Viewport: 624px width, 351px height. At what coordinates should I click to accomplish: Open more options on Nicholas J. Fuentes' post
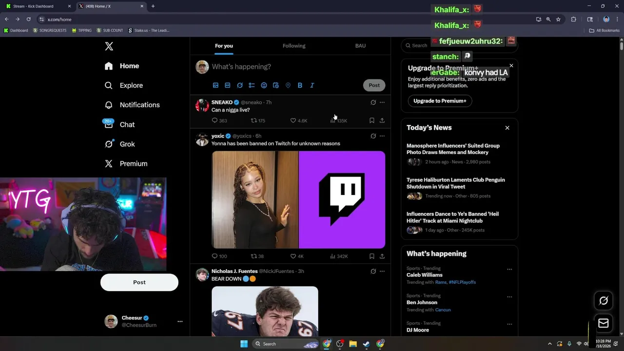tap(382, 271)
